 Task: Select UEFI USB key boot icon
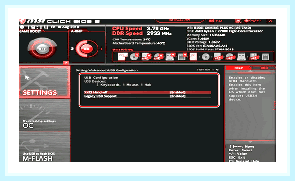click(170, 57)
